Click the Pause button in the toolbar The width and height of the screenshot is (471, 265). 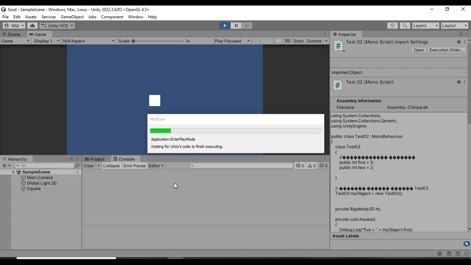pyautogui.click(x=236, y=25)
